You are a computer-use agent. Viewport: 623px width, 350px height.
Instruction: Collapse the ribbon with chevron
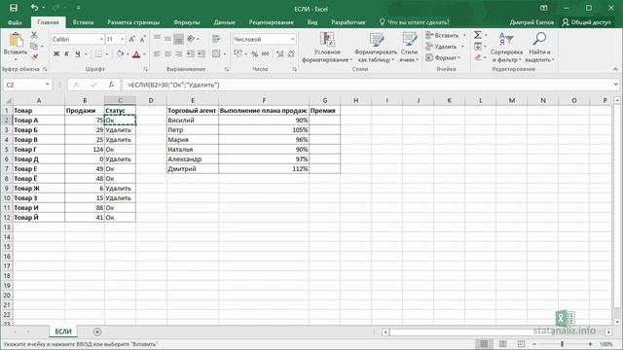click(x=615, y=69)
